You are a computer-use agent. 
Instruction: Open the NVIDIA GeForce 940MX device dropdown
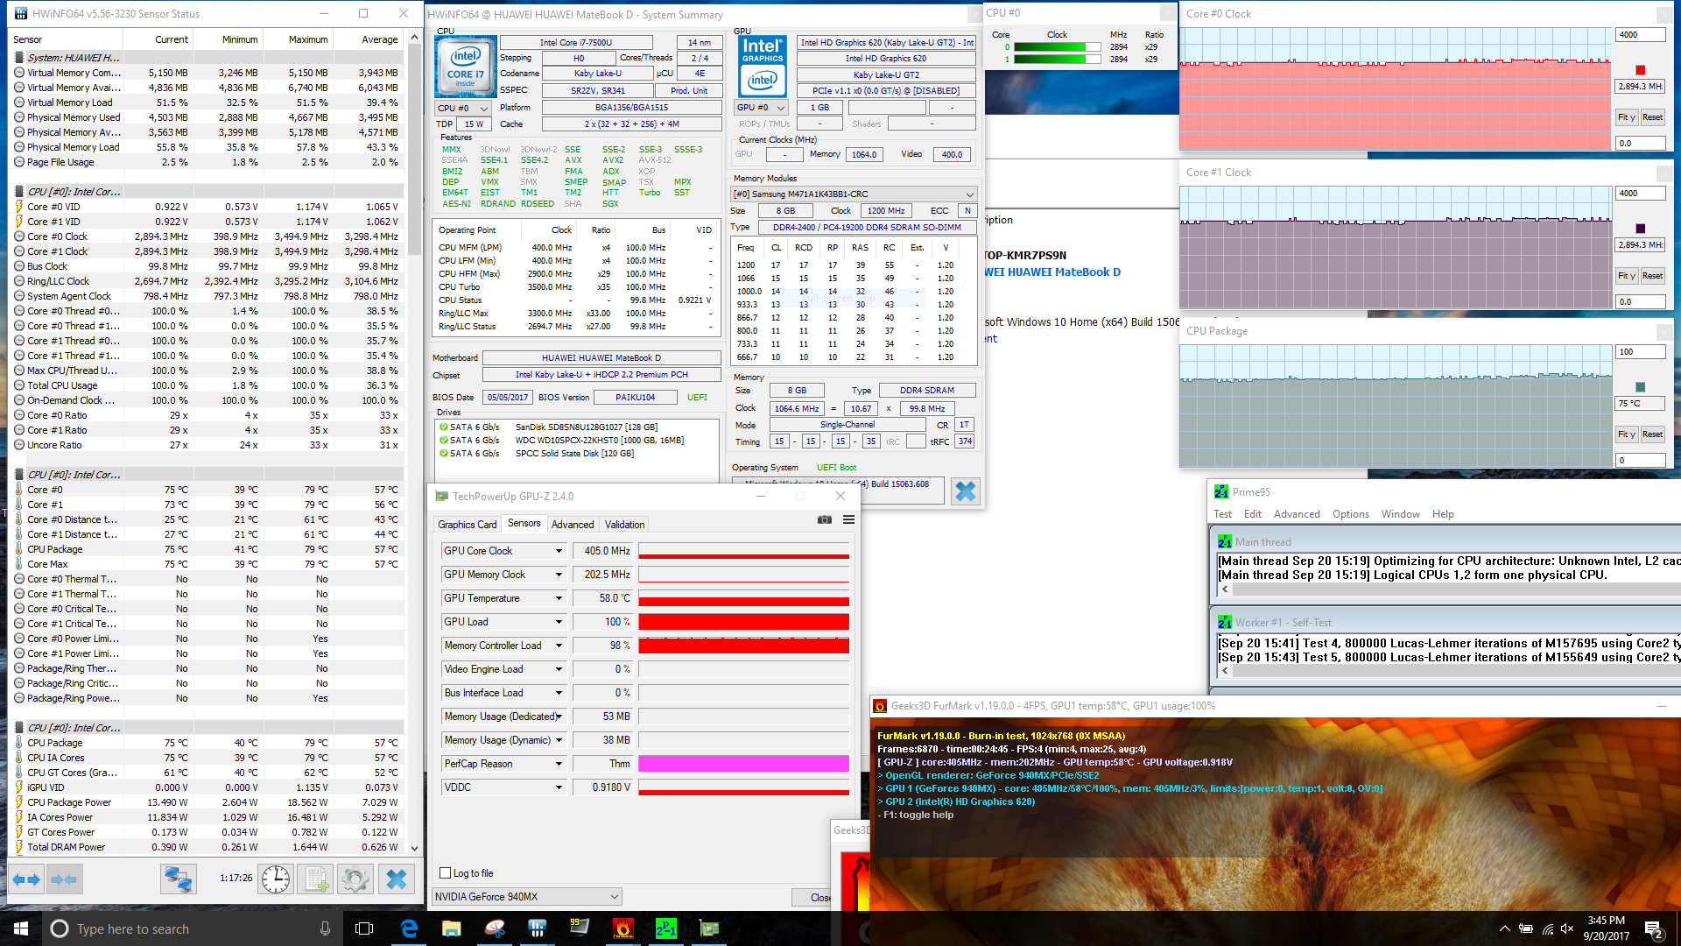pyautogui.click(x=615, y=896)
